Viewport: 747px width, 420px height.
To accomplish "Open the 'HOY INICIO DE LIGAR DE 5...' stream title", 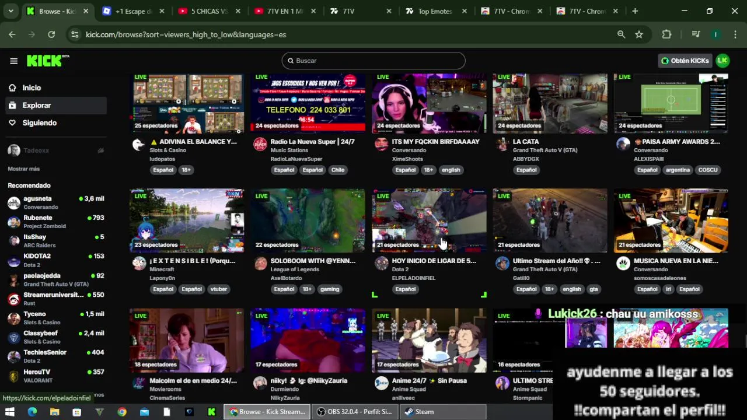I will tap(434, 261).
